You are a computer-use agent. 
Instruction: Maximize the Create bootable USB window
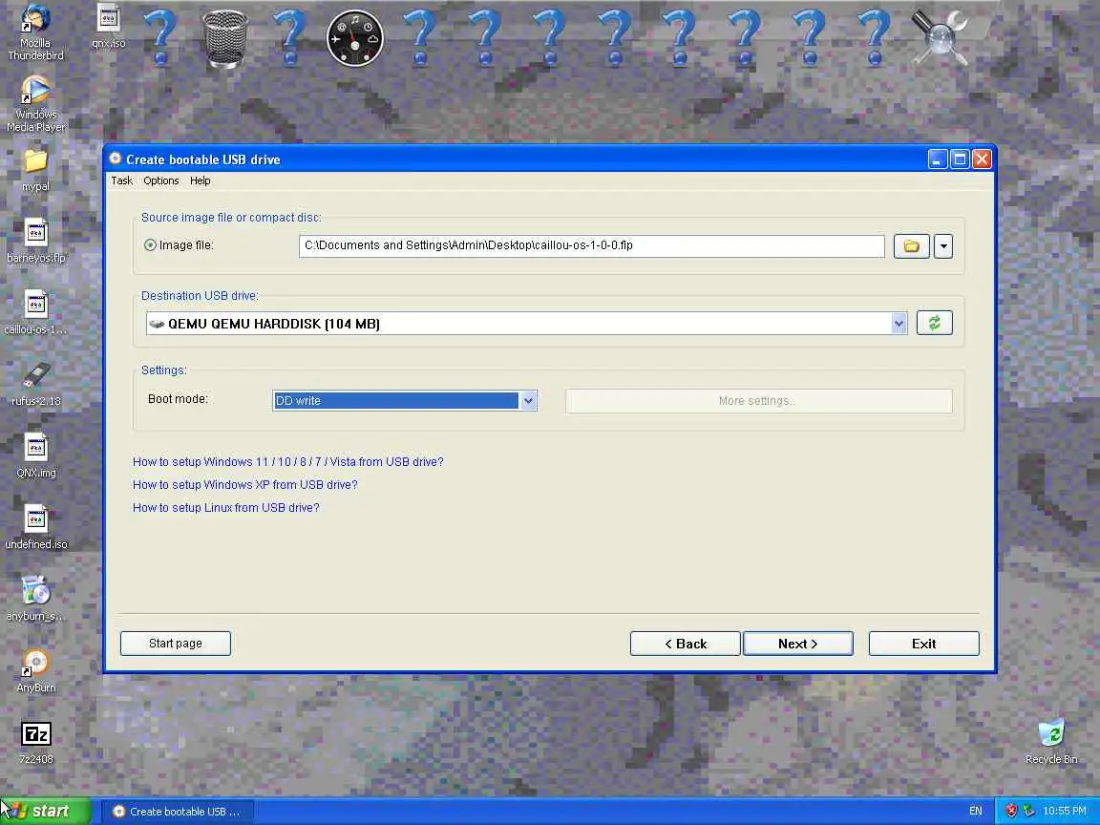click(x=960, y=159)
